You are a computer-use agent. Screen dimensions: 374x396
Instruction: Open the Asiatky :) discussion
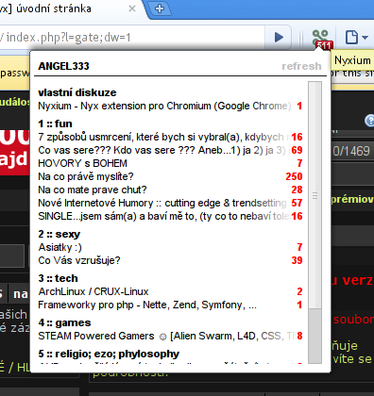60,247
